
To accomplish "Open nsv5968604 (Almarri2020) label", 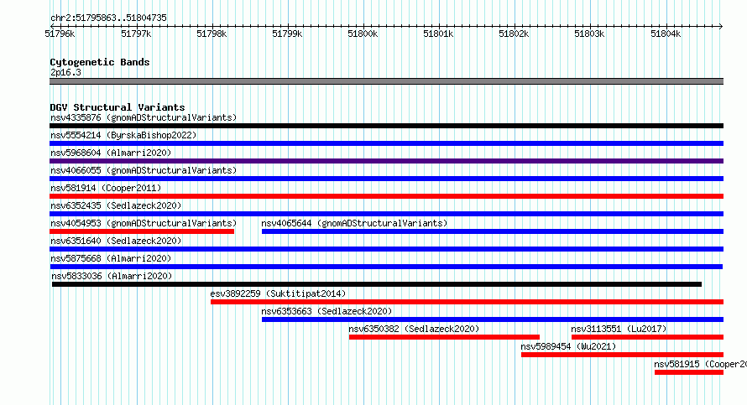I will click(111, 153).
